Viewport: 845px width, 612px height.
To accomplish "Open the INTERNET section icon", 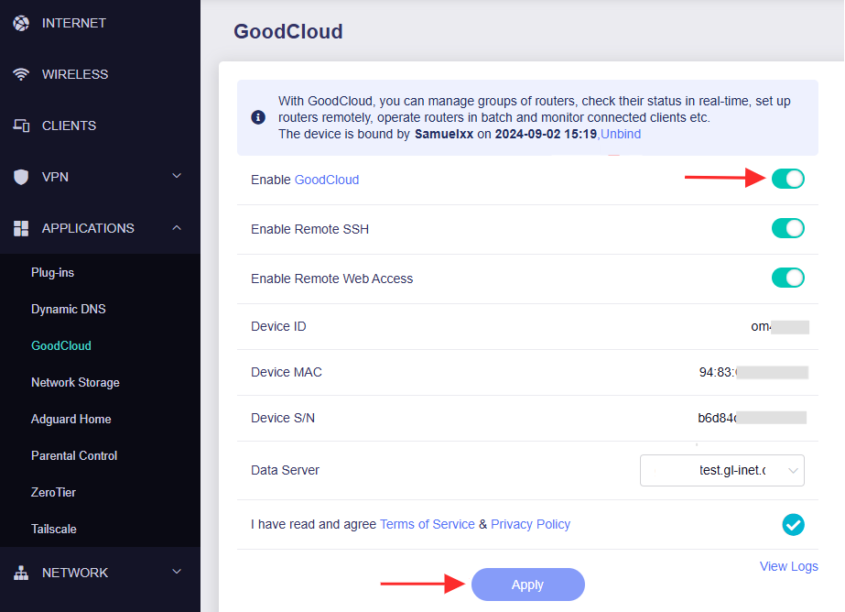I will pyautogui.click(x=20, y=22).
